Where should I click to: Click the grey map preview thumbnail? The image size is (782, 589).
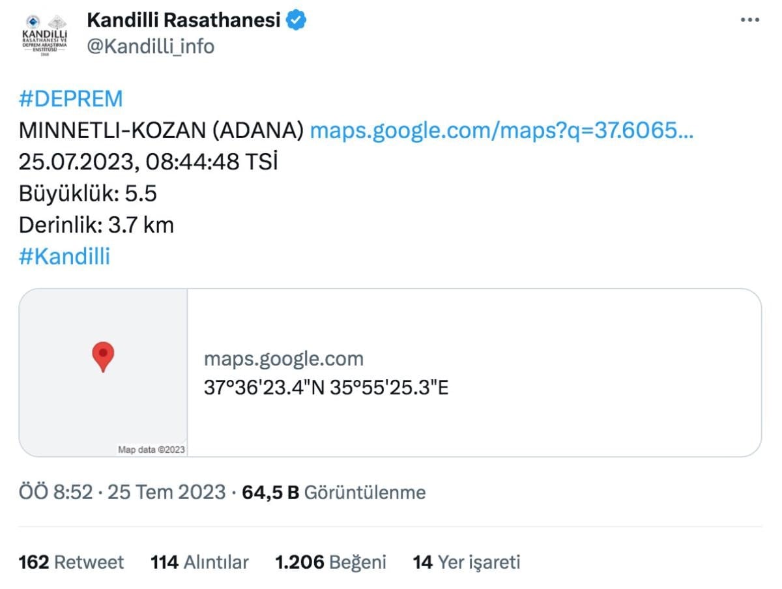pos(104,391)
